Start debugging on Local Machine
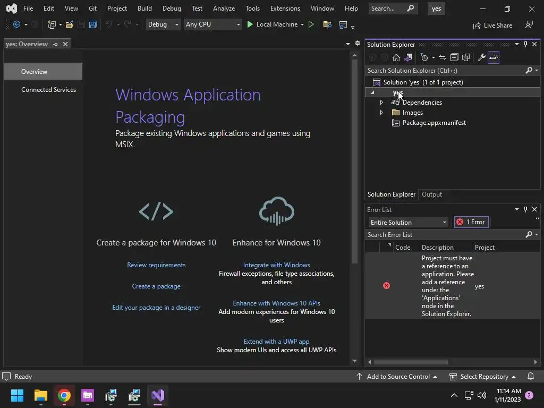This screenshot has height=408, width=544. [272, 24]
